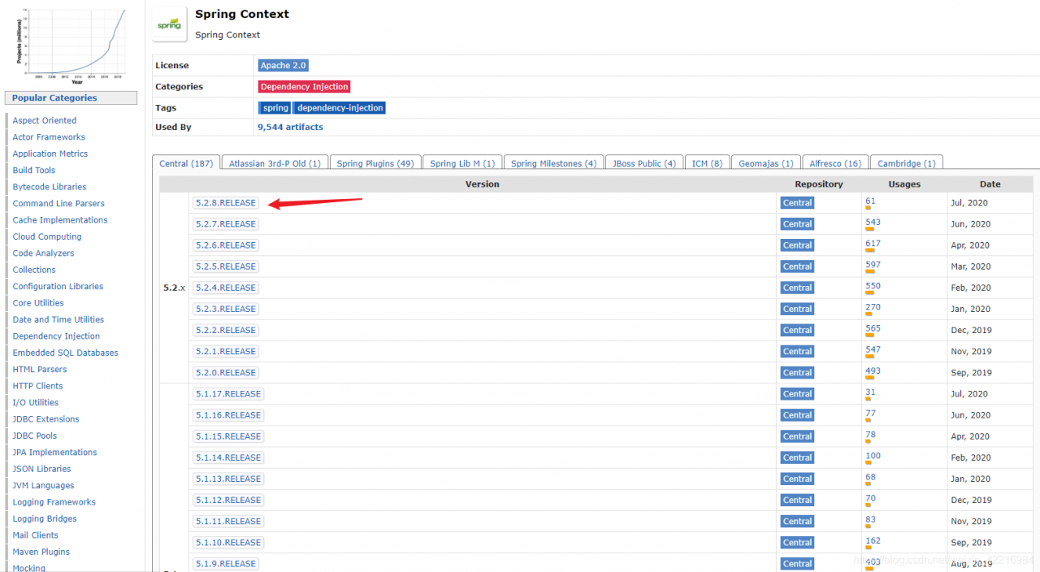Screen dimensions: 1040x572
Task: Open version 5.1.16.RELEASE
Action: (x=228, y=415)
